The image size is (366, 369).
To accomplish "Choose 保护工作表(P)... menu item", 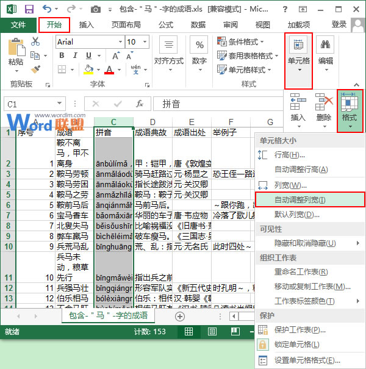I will (x=310, y=330).
